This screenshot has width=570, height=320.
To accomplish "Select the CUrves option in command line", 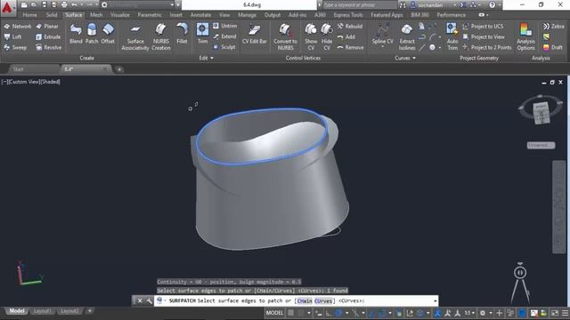I will pyautogui.click(x=323, y=300).
